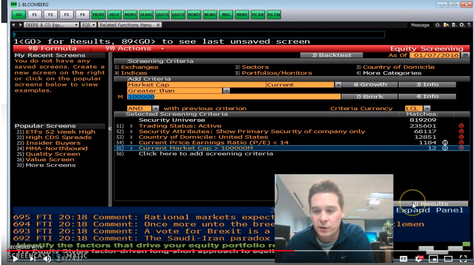The height and width of the screenshot is (265, 474).
Task: Open the Greater than operator dropdown
Action: (226, 91)
